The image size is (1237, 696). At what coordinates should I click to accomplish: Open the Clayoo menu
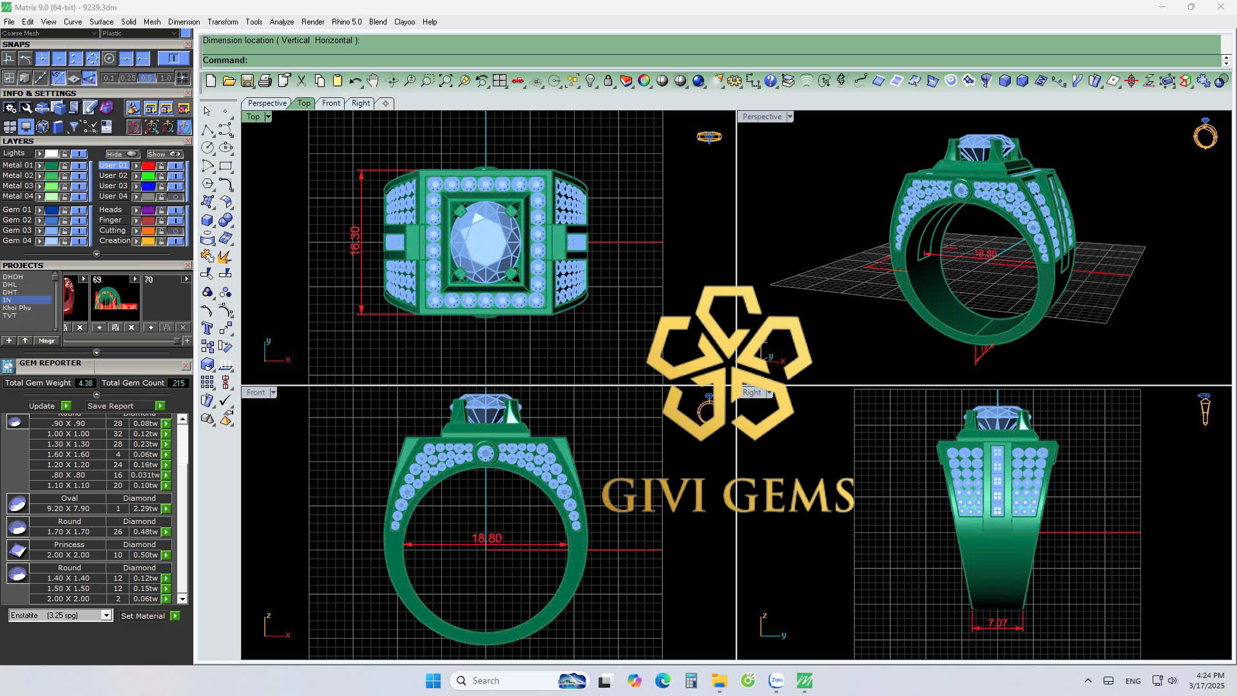click(x=405, y=22)
